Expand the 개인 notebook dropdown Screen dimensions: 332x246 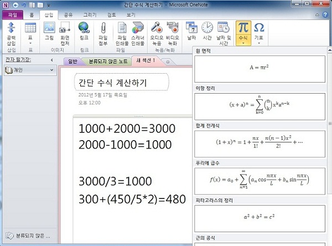pyautogui.click(x=52, y=70)
